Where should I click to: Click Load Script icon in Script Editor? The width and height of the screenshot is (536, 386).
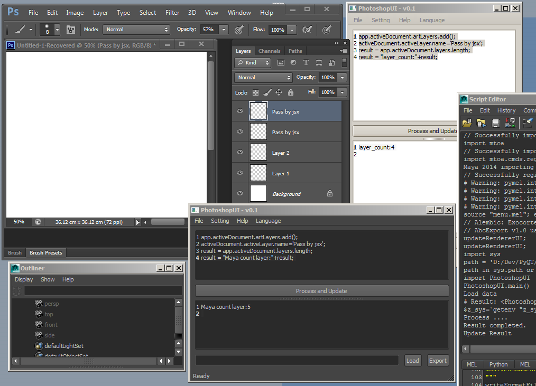coord(467,123)
